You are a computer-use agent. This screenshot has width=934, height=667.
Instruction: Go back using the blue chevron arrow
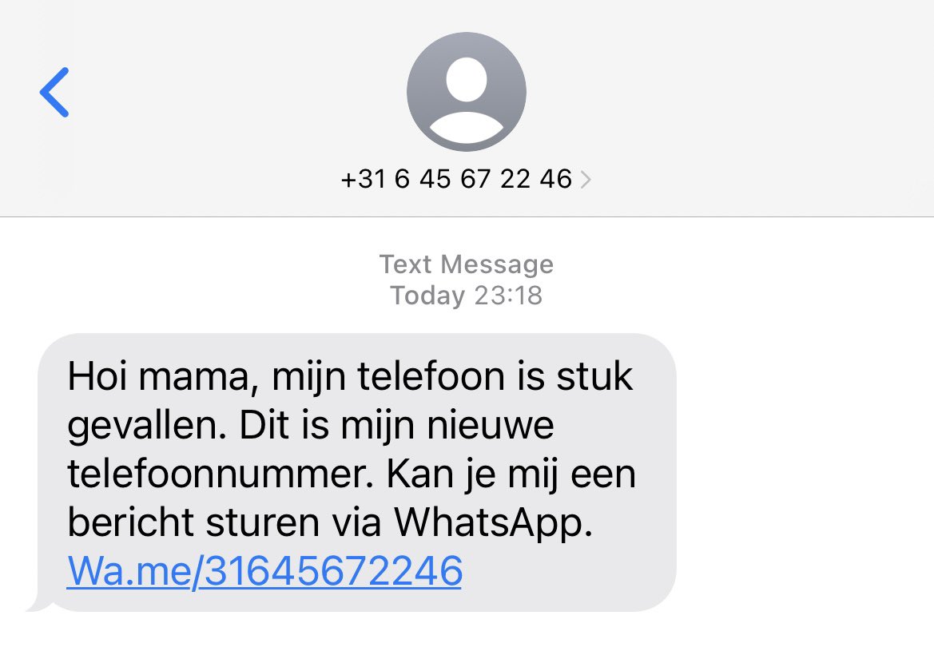coord(54,93)
